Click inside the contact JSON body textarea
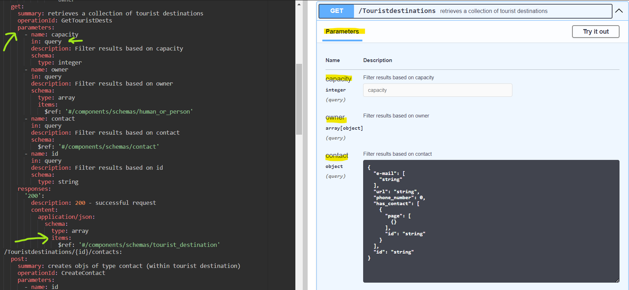Screen dimensions: 629x290 click(x=491, y=221)
